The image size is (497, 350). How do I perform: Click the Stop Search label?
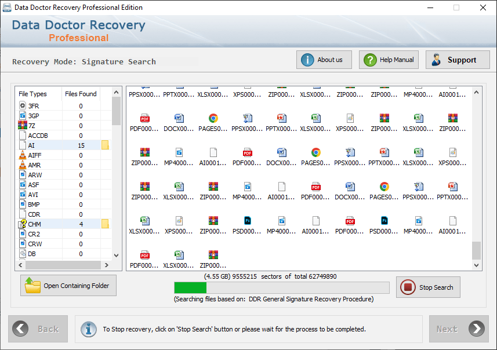tap(436, 287)
